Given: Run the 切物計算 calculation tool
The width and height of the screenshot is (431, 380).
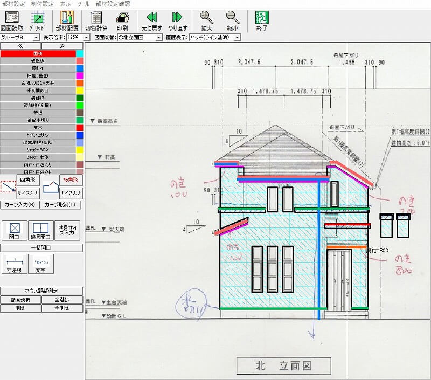Looking at the screenshot, I should click(x=96, y=20).
